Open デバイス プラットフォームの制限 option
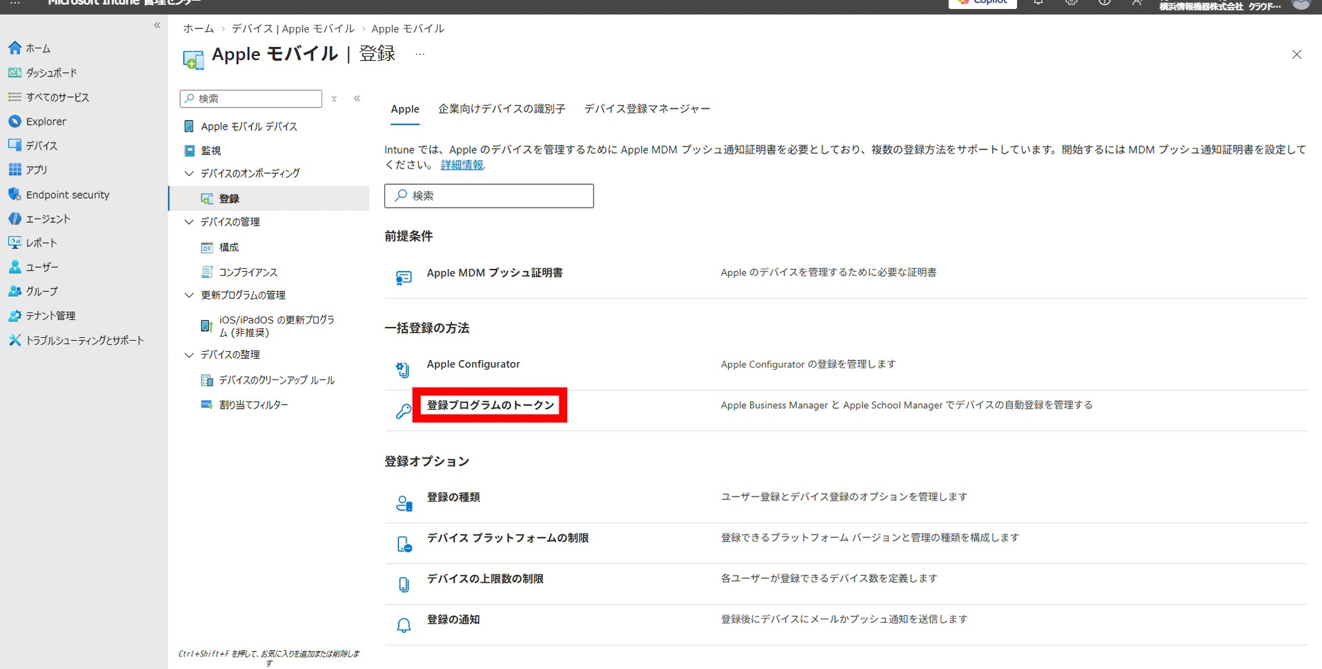Image resolution: width=1322 pixels, height=669 pixels. pos(508,538)
